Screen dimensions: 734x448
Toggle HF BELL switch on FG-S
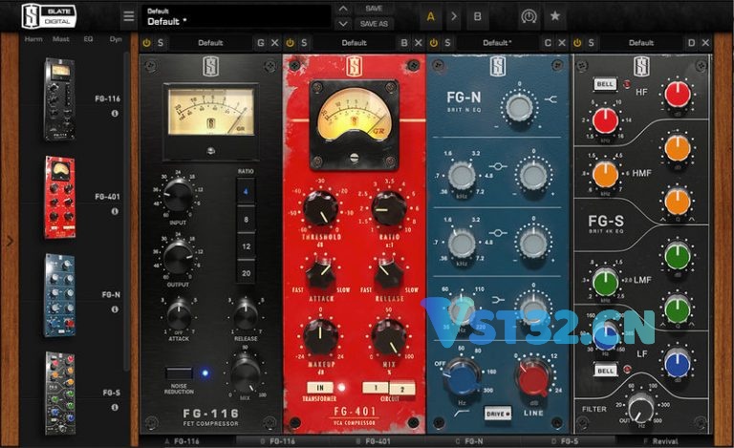tap(605, 84)
